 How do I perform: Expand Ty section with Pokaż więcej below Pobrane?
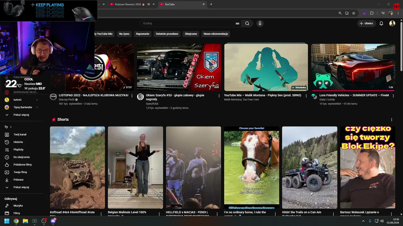[21, 187]
